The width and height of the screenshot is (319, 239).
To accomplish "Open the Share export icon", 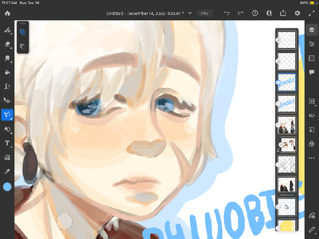I will (283, 13).
